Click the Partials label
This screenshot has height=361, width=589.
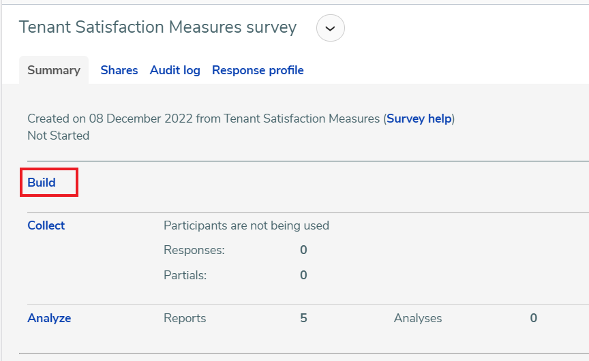tap(185, 275)
